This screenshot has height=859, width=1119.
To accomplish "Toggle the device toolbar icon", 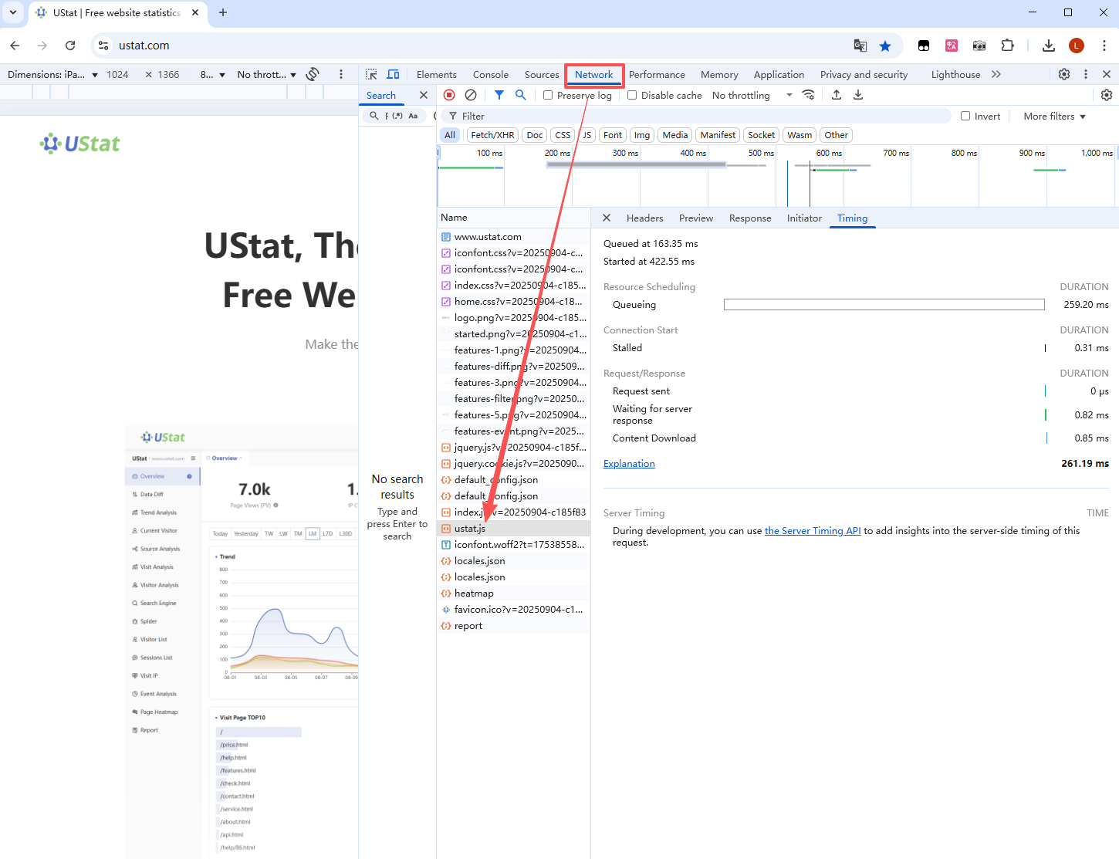I will (393, 74).
